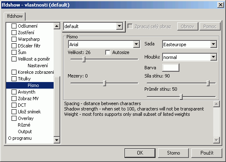Enable the Odšumení filter checkbox
Screen dimensions: 226x162
tap(14, 26)
